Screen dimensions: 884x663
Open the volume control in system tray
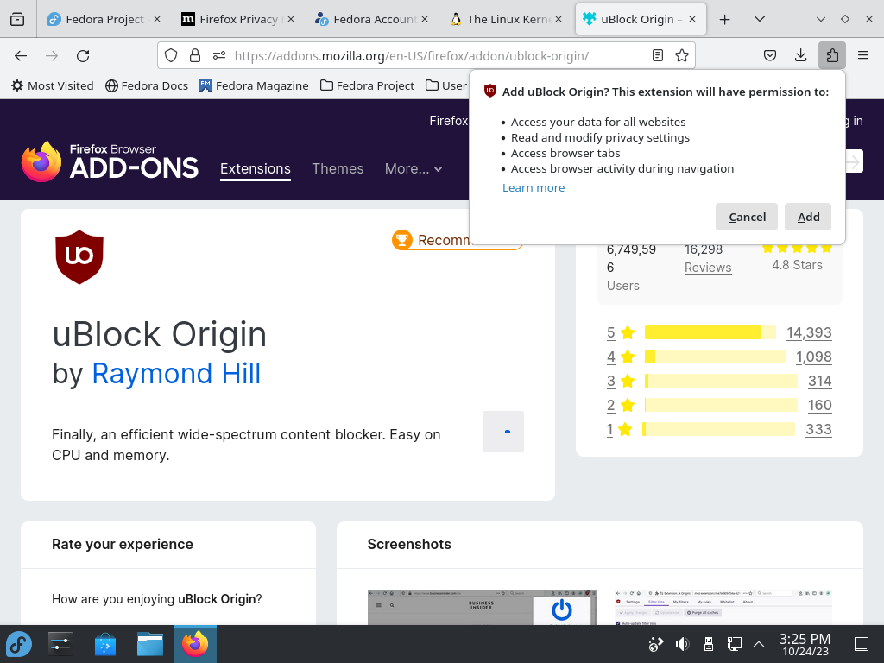click(x=682, y=644)
